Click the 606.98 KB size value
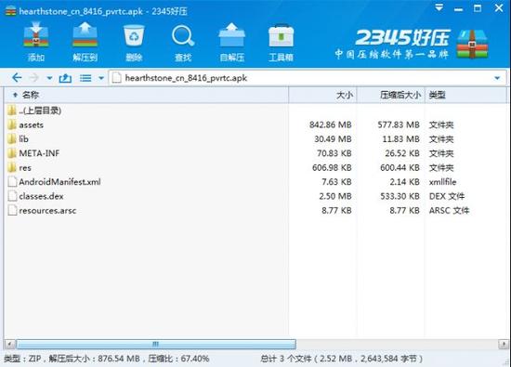Screen dimensions: 511x367 (x=332, y=168)
